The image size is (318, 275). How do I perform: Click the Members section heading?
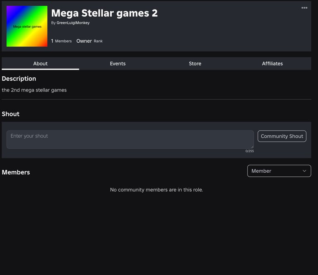[16, 172]
